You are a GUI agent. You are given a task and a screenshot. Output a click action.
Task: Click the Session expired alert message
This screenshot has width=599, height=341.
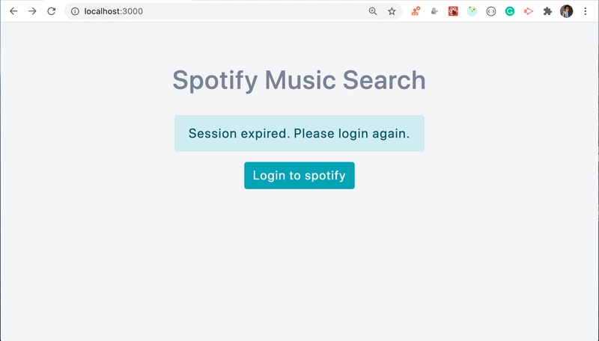coord(299,134)
